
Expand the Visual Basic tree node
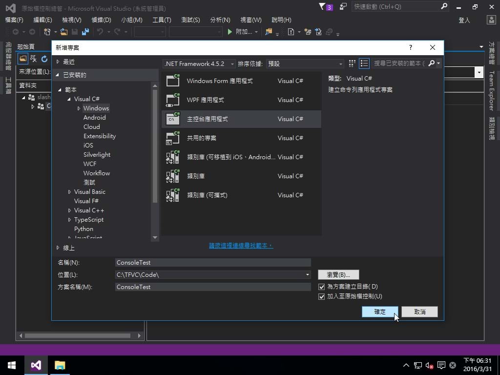point(69,191)
